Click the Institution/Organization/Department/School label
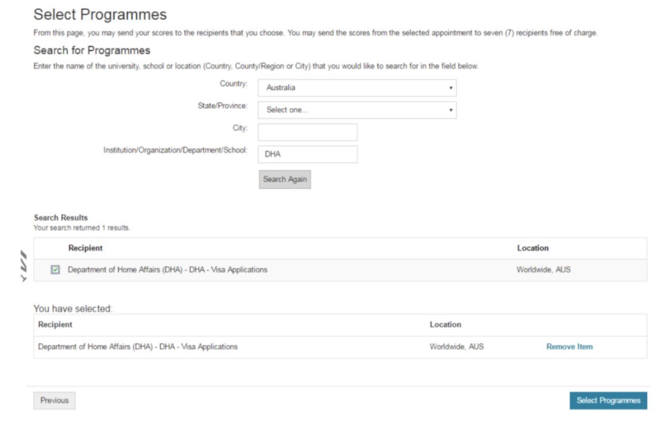Image resolution: width=671 pixels, height=441 pixels. 175,150
